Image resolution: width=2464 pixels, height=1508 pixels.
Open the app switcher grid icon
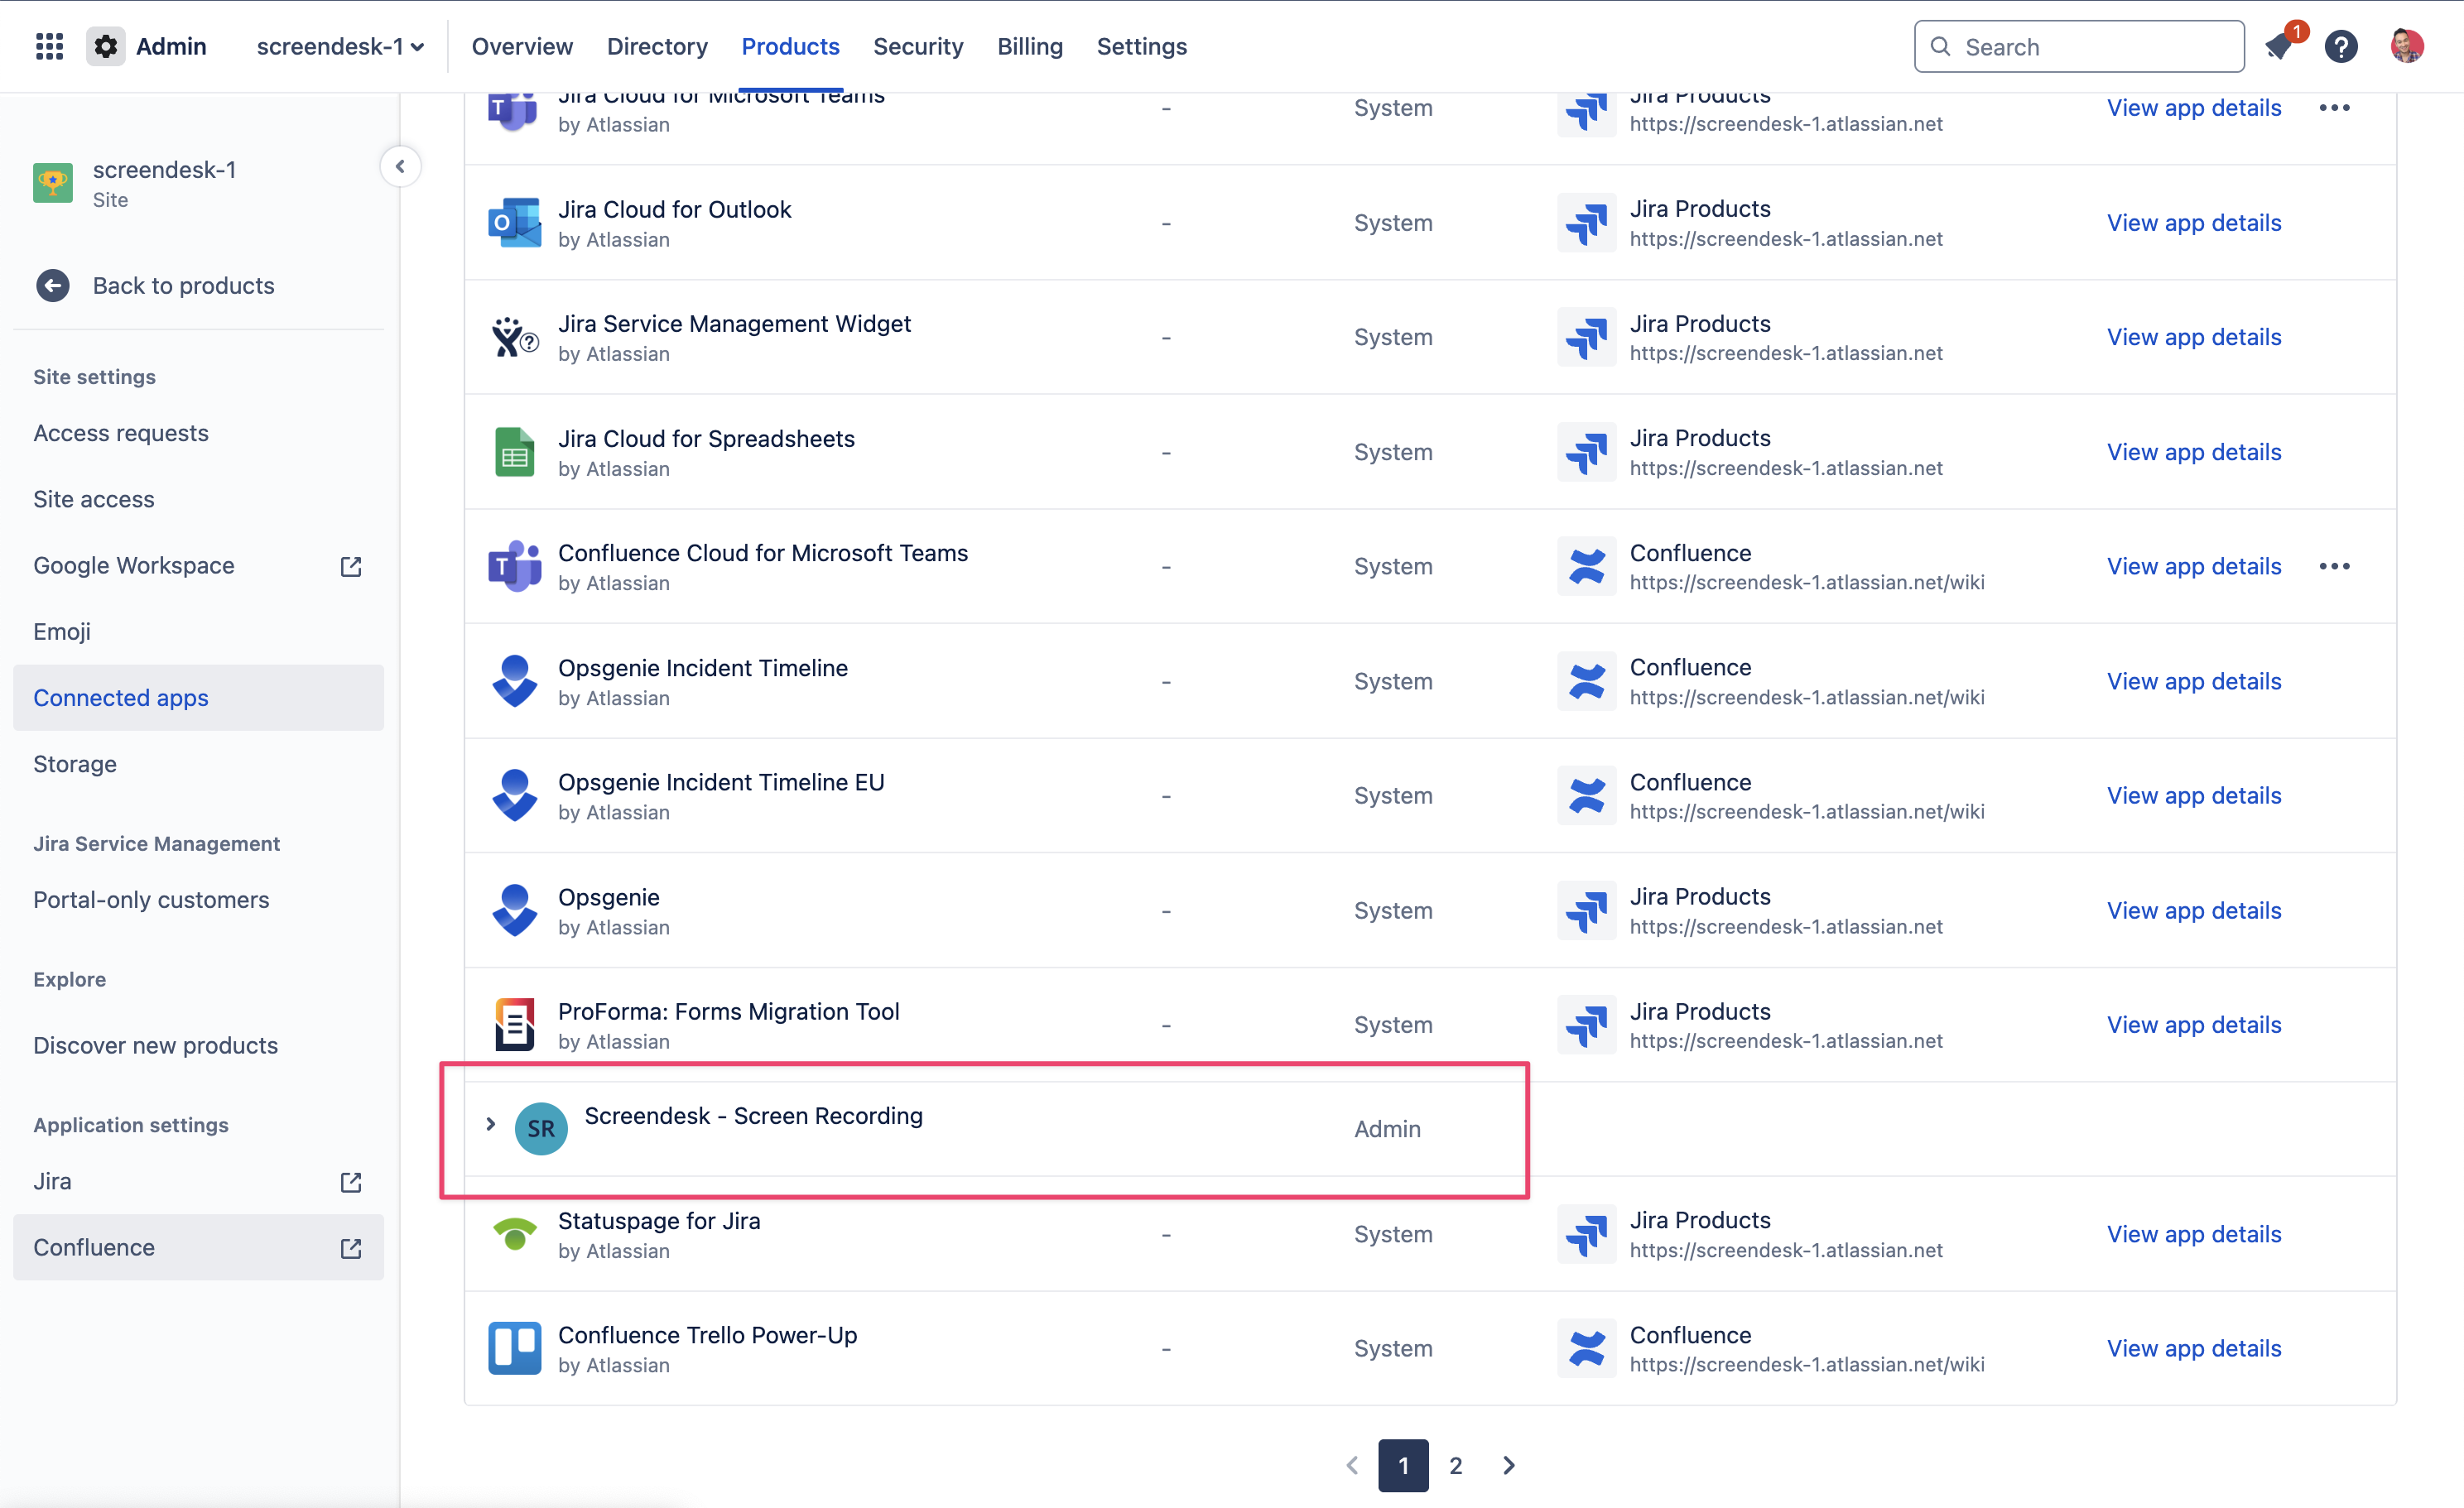pyautogui.click(x=49, y=46)
